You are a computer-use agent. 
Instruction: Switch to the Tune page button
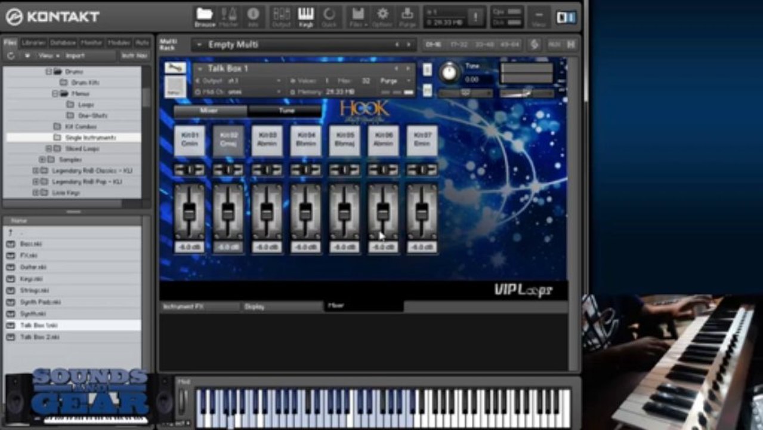pyautogui.click(x=285, y=111)
